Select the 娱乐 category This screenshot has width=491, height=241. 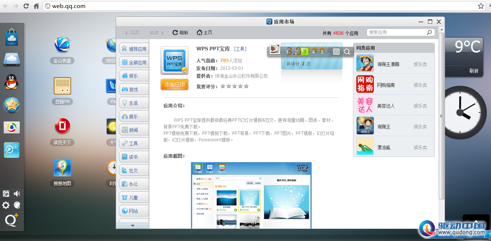point(134,76)
